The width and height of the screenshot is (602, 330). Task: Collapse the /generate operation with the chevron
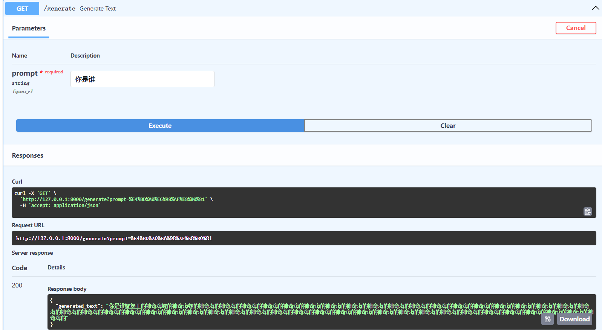coord(595,8)
